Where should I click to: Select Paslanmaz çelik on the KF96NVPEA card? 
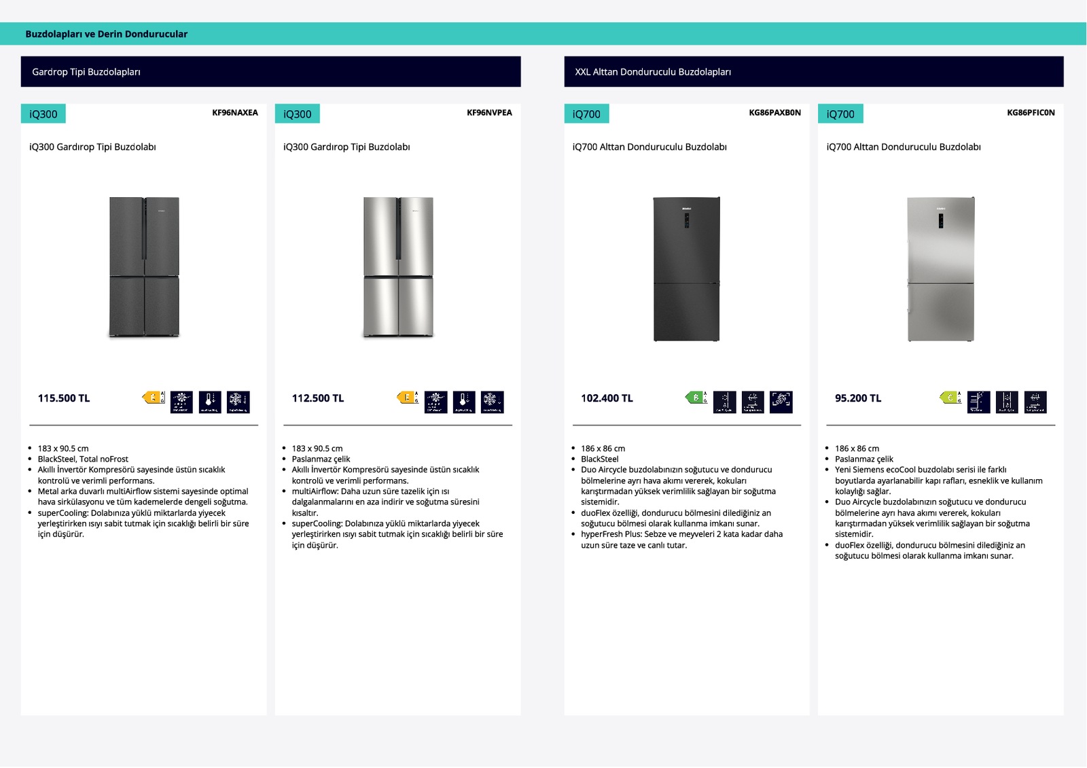pos(321,459)
